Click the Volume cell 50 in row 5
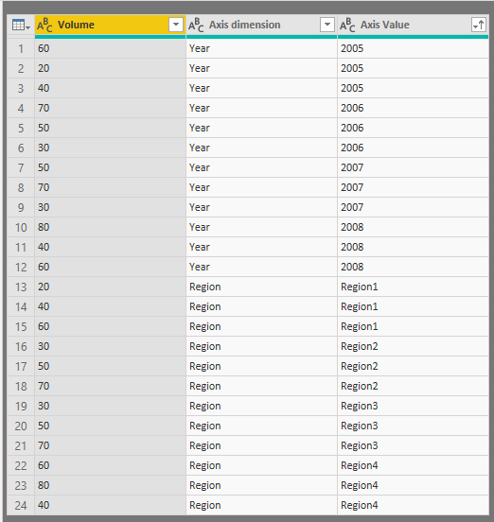The width and height of the screenshot is (494, 522). click(110, 128)
